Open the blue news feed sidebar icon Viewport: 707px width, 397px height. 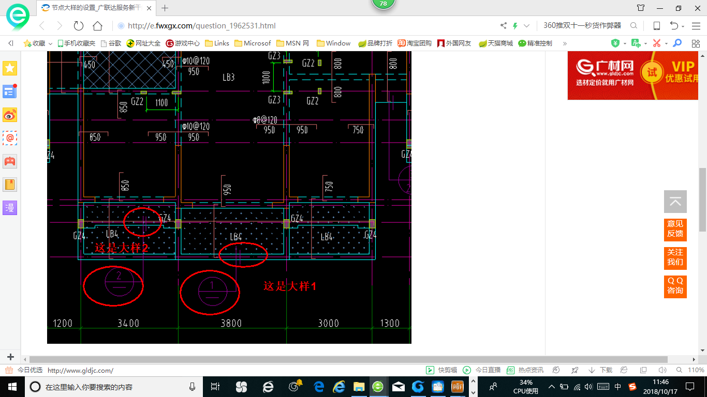10,91
